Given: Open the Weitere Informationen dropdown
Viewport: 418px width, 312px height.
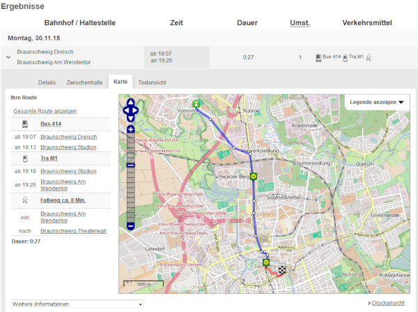Looking at the screenshot, I should [77, 304].
